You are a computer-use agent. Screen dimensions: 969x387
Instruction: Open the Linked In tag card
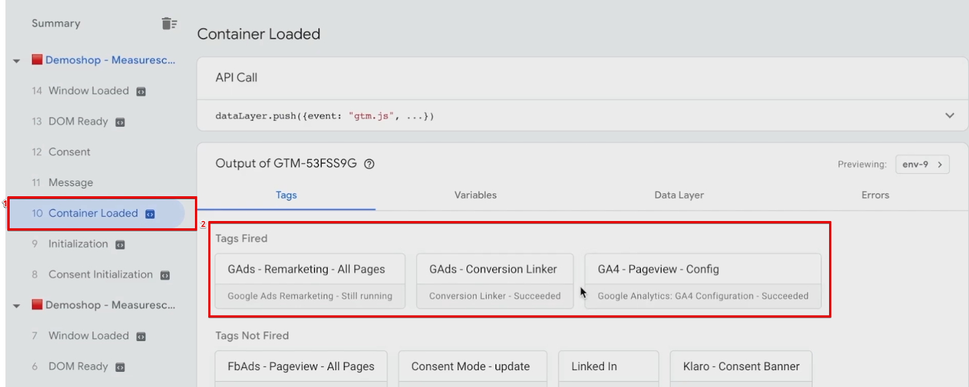(608, 367)
